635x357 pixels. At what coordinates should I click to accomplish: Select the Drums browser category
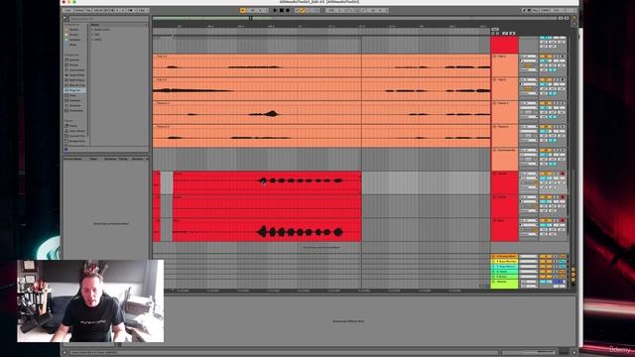[73, 64]
